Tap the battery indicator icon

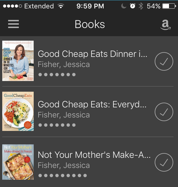[x=169, y=6]
